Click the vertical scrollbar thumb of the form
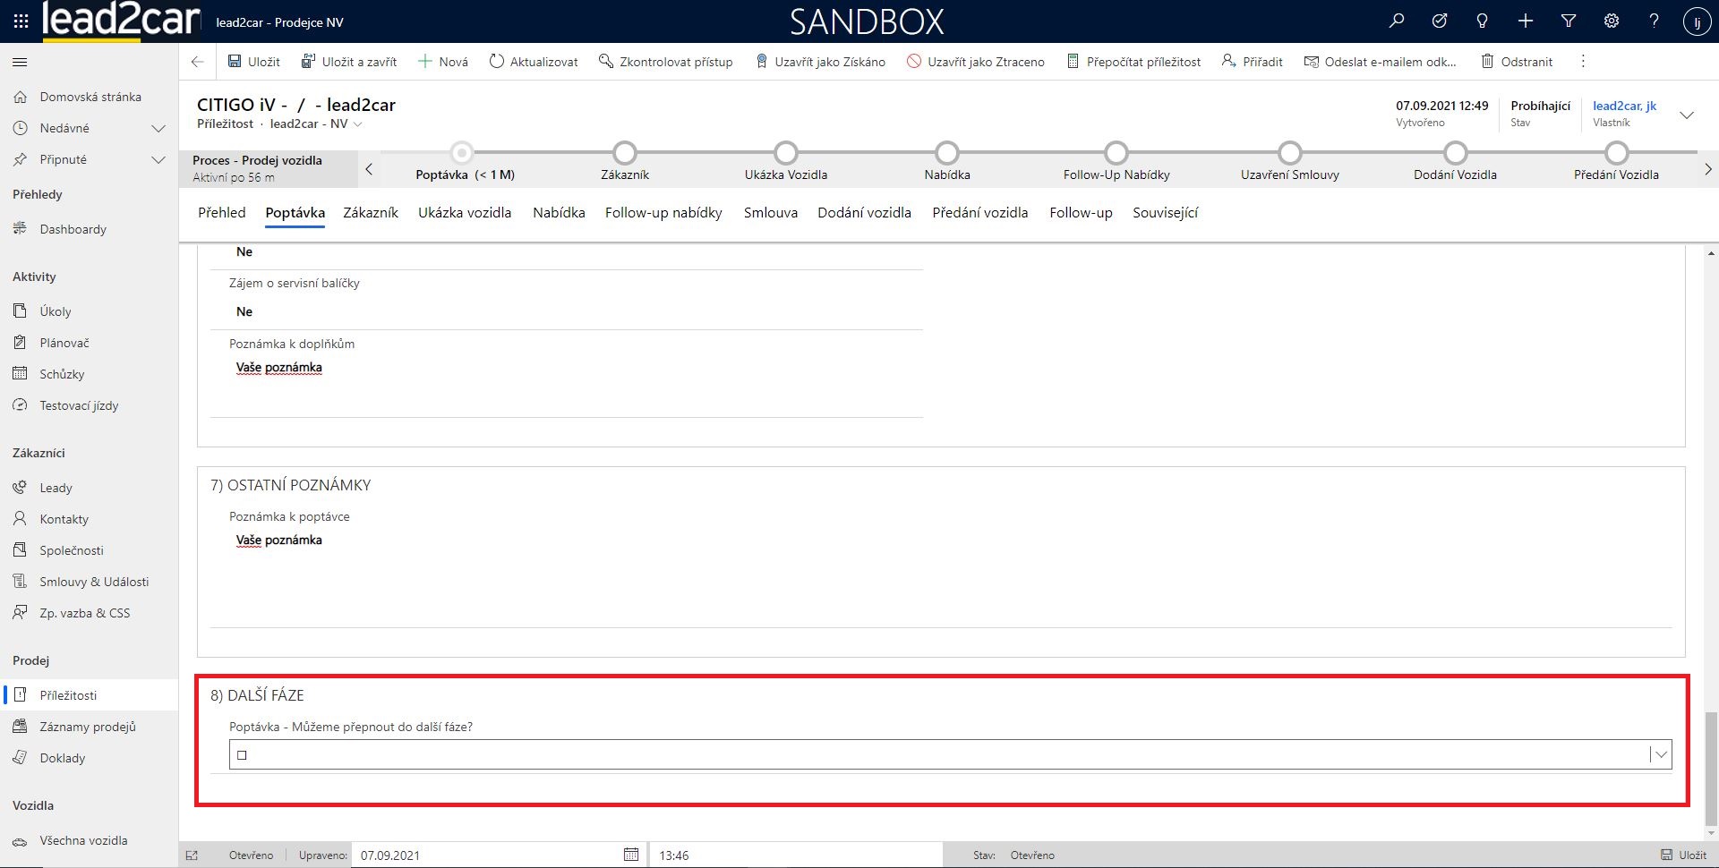1719x868 pixels. [x=1711, y=768]
